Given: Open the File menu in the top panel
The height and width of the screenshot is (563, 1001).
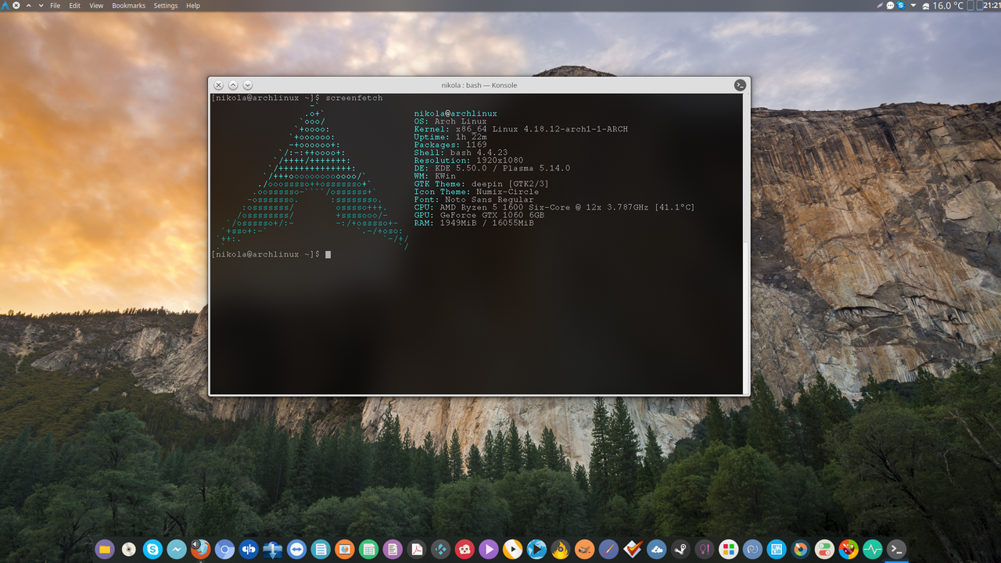Looking at the screenshot, I should click(x=55, y=5).
